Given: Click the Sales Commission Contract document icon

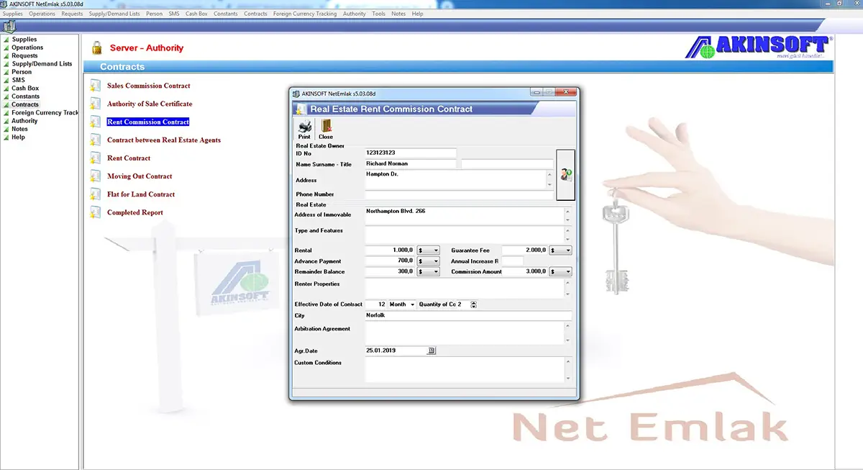Looking at the screenshot, I should coord(95,86).
